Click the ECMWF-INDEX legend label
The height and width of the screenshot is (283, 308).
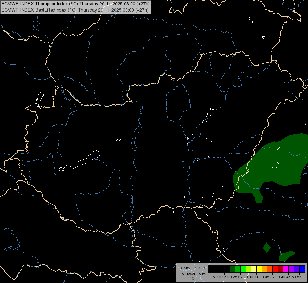192,268
